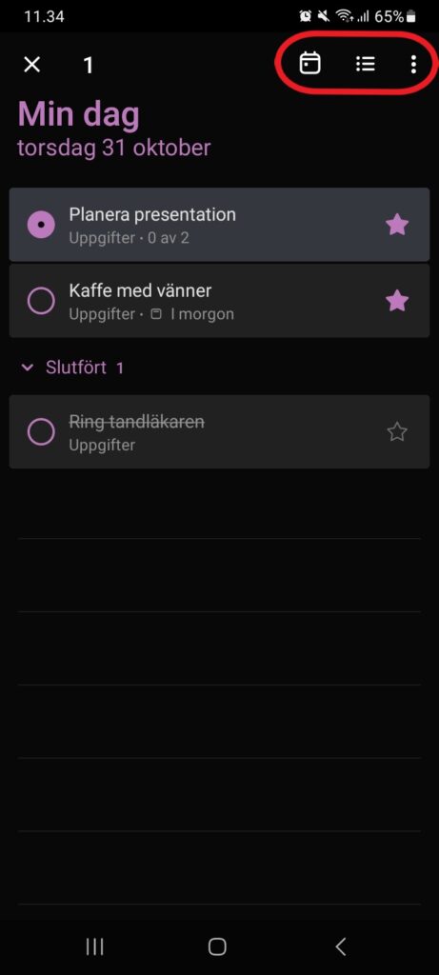Collapse the Slutfört section chevron

(x=27, y=368)
